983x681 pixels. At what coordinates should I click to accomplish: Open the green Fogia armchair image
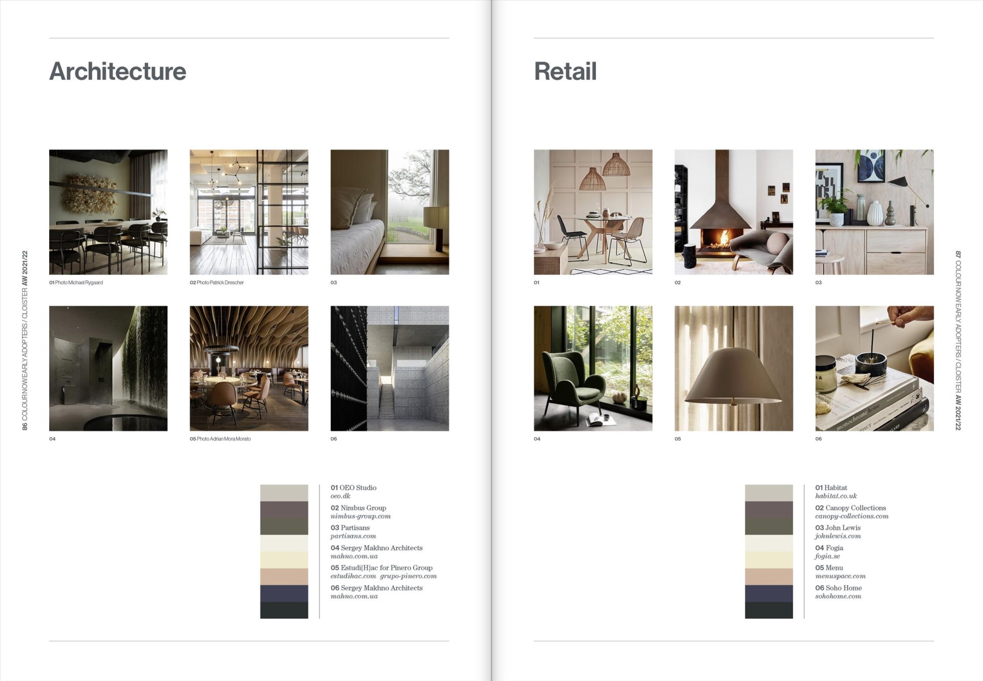[593, 368]
